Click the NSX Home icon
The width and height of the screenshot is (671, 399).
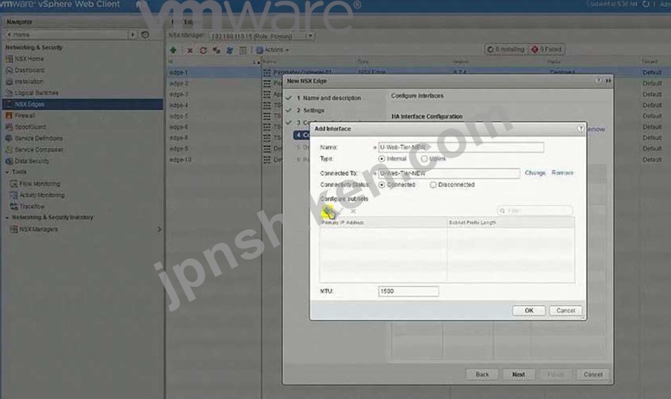(9, 59)
